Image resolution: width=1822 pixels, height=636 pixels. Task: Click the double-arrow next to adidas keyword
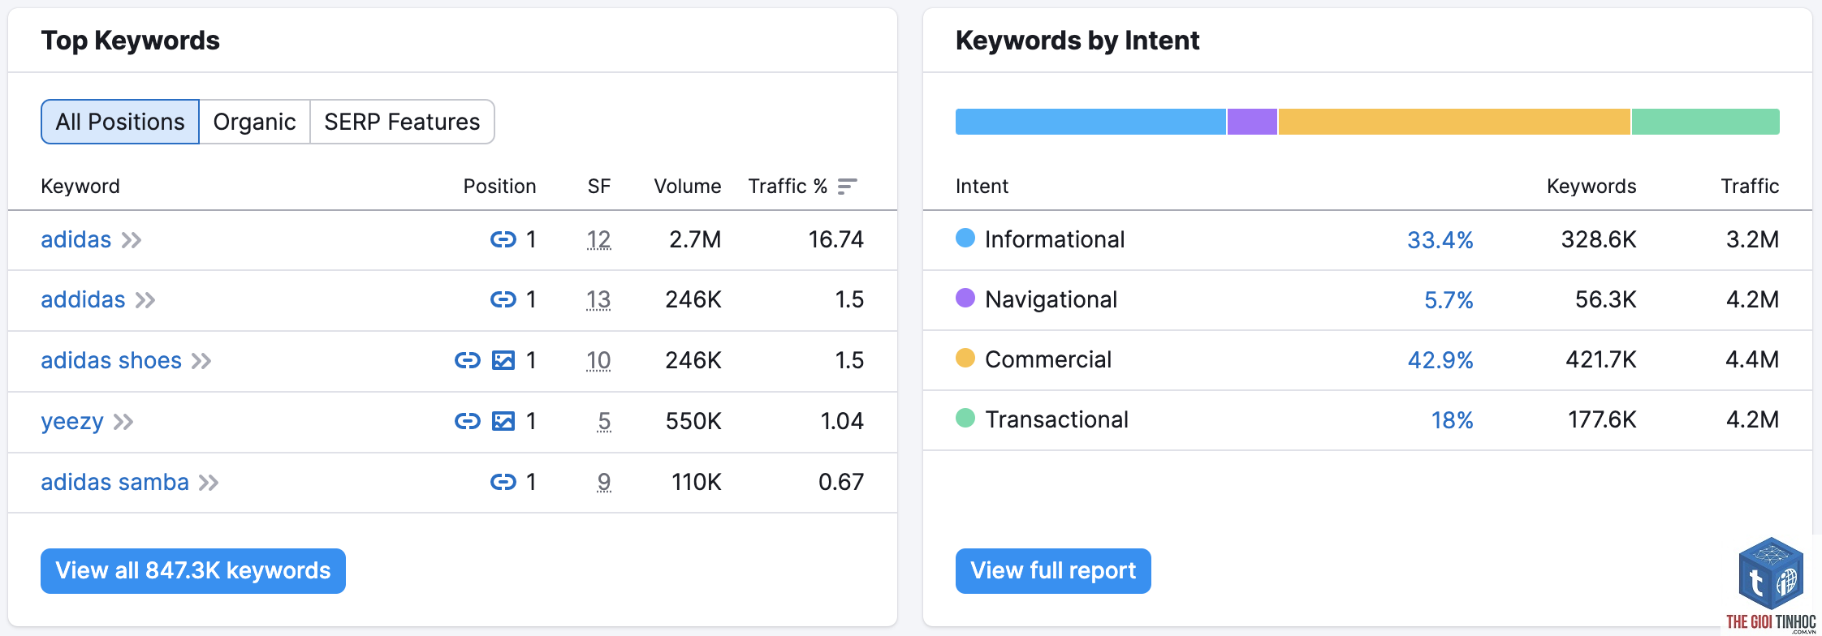pyautogui.click(x=132, y=240)
